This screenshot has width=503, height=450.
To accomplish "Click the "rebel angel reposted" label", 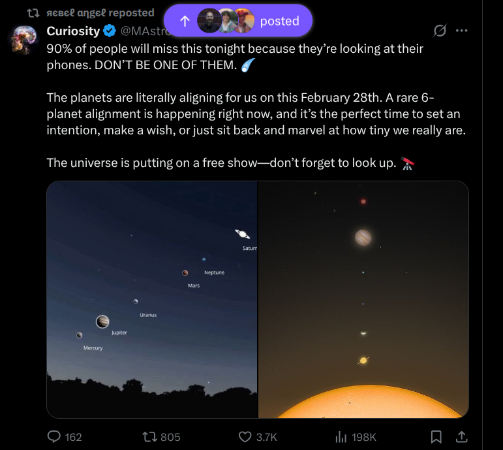I will pyautogui.click(x=100, y=12).
